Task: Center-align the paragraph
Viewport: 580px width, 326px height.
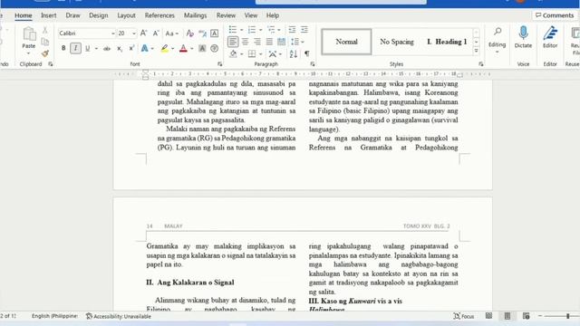Action: click(245, 42)
